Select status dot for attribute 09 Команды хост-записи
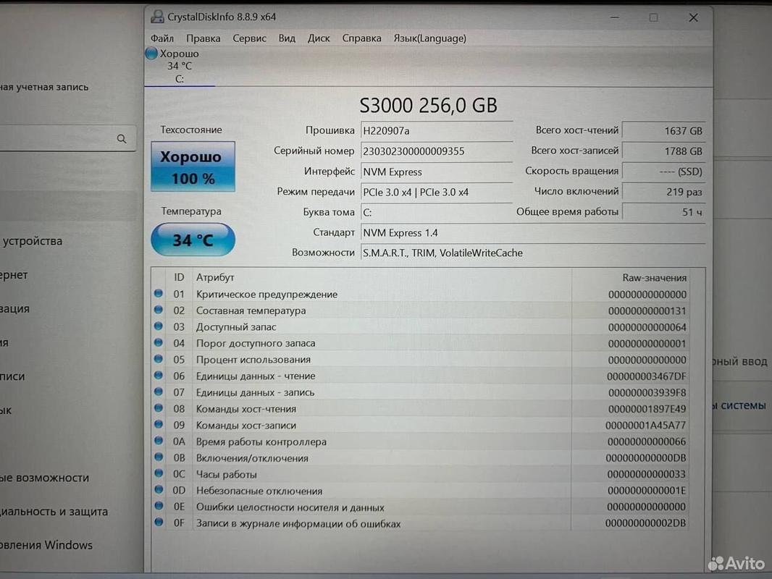 [x=159, y=425]
